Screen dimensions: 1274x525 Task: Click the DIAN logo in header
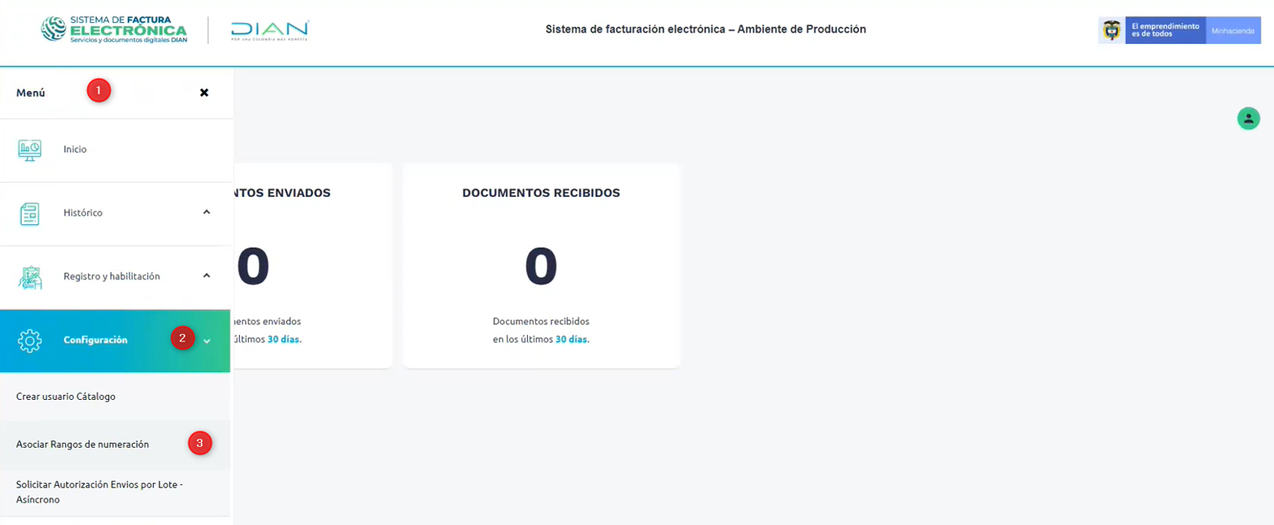pyautogui.click(x=269, y=30)
